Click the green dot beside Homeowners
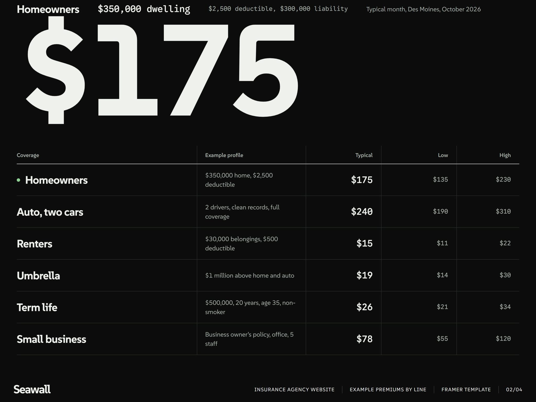536x402 pixels. pos(19,180)
